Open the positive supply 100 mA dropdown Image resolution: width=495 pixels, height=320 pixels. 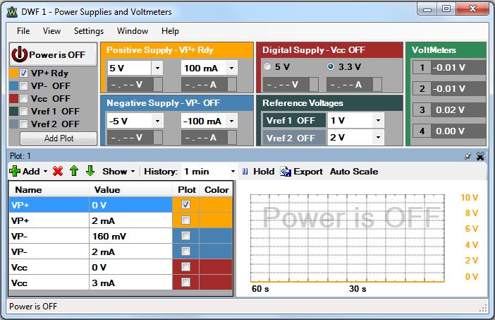coord(231,68)
